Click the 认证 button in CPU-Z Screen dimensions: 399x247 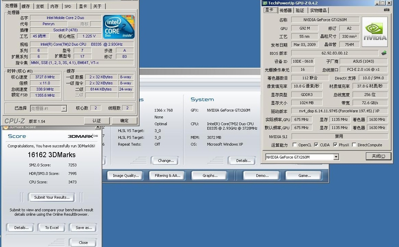point(97,120)
